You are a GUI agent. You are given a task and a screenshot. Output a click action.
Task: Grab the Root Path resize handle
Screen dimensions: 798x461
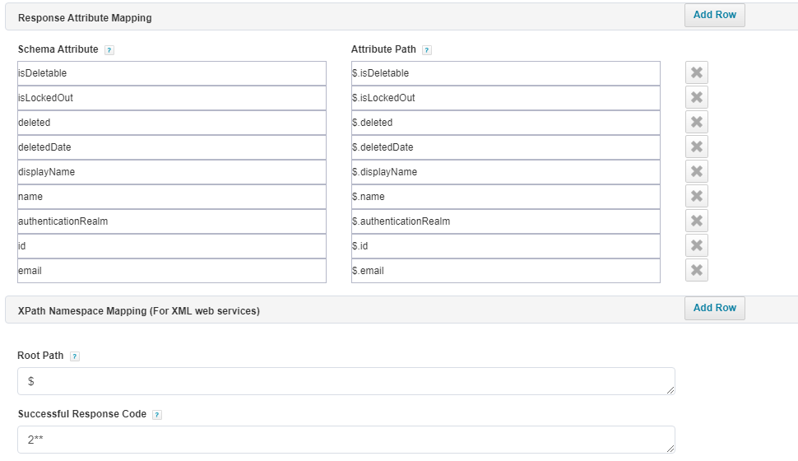click(670, 390)
